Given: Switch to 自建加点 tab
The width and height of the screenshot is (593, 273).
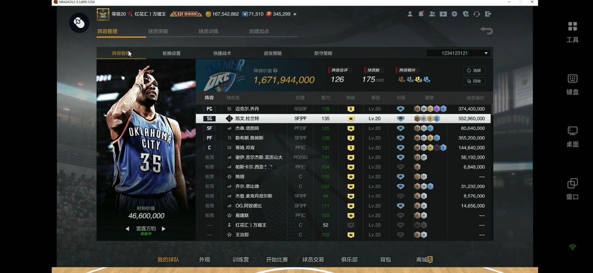Looking at the screenshot, I should pyautogui.click(x=259, y=31).
